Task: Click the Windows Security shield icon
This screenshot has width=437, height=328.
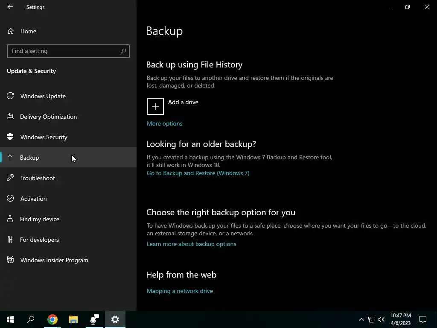Action: point(10,137)
